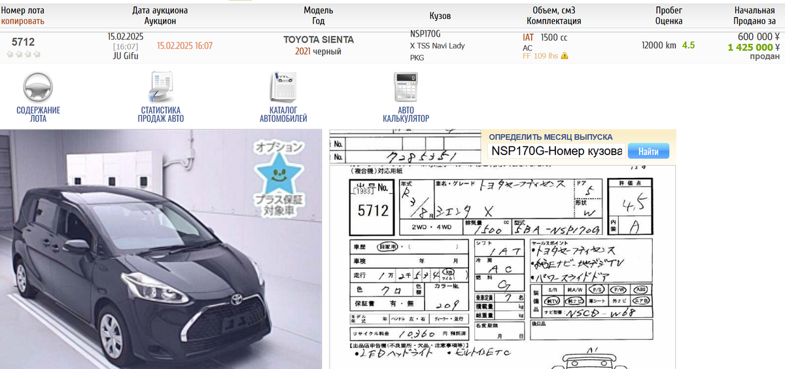785x369 pixels.
Task: Click the orange date 15.02.2025 16:07
Action: coord(184,46)
